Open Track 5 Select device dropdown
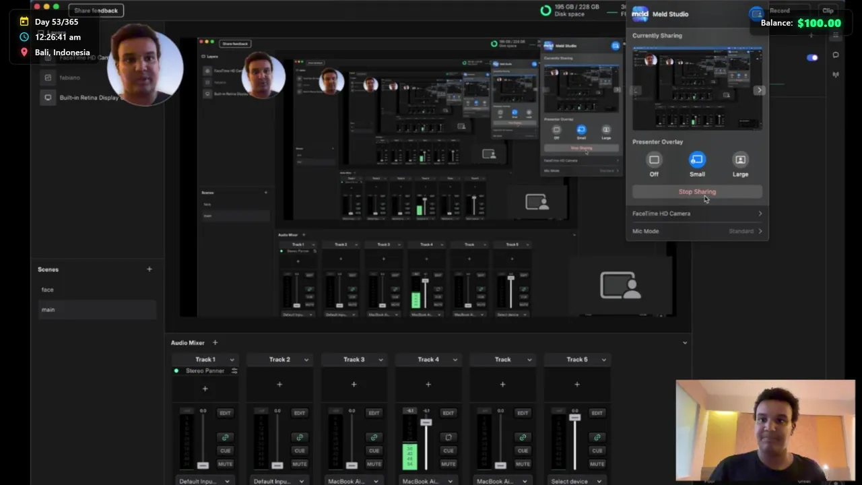 pos(576,481)
